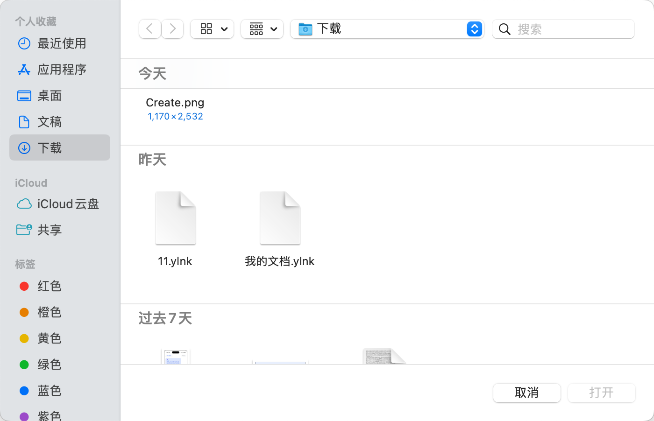The width and height of the screenshot is (654, 421).
Task: Click the downloads arrow sidebar icon
Action: (x=24, y=148)
